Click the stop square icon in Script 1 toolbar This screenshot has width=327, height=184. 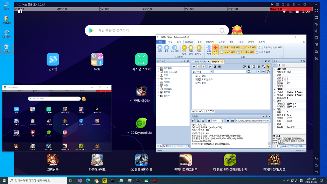coord(203,66)
